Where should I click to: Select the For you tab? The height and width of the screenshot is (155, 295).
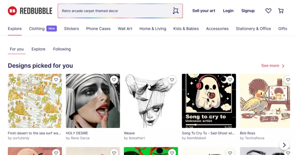click(17, 49)
